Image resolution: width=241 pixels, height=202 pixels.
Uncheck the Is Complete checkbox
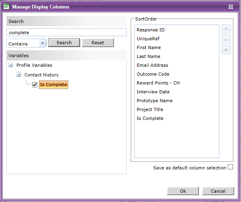[x=34, y=85]
